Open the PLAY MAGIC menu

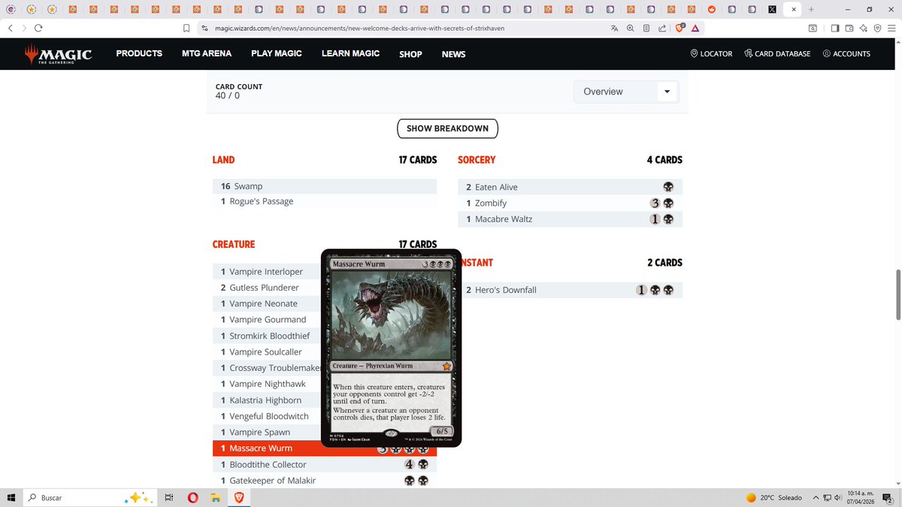tap(277, 53)
